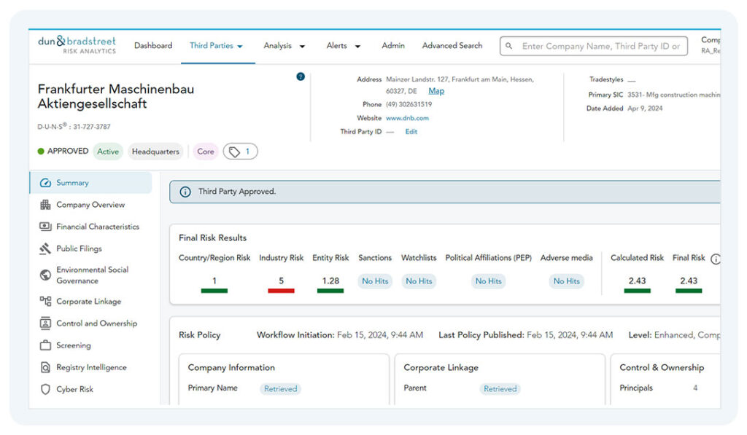Click the phone number (49) 302631519
This screenshot has width=747, height=435.
[409, 104]
